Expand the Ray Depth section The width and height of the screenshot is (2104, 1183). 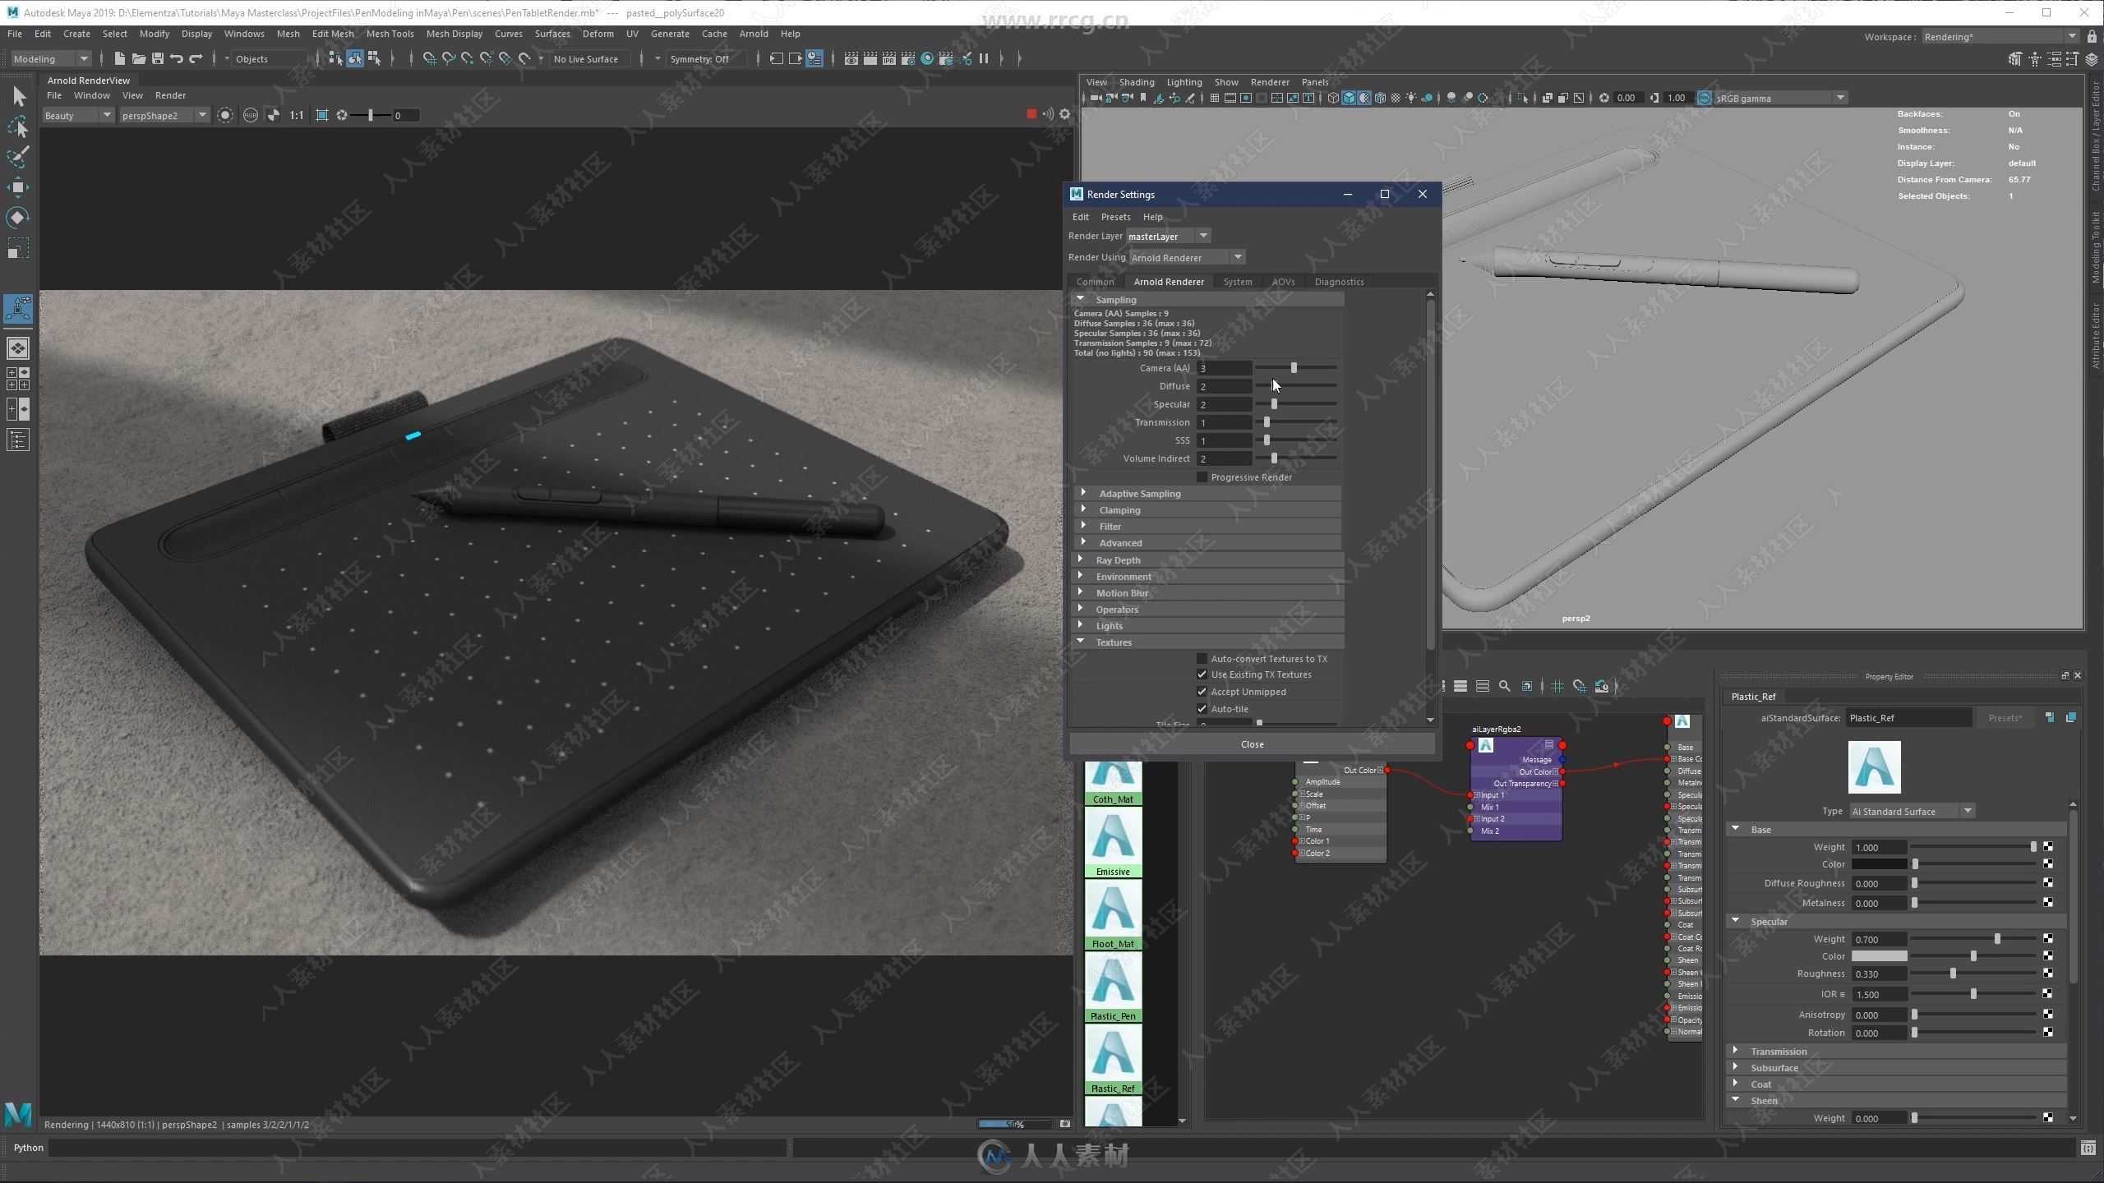pos(1208,560)
